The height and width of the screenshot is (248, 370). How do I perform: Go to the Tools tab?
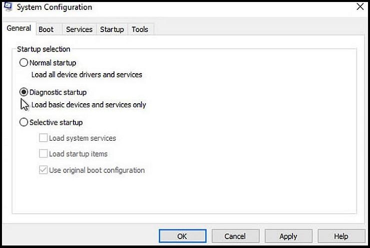(140, 30)
